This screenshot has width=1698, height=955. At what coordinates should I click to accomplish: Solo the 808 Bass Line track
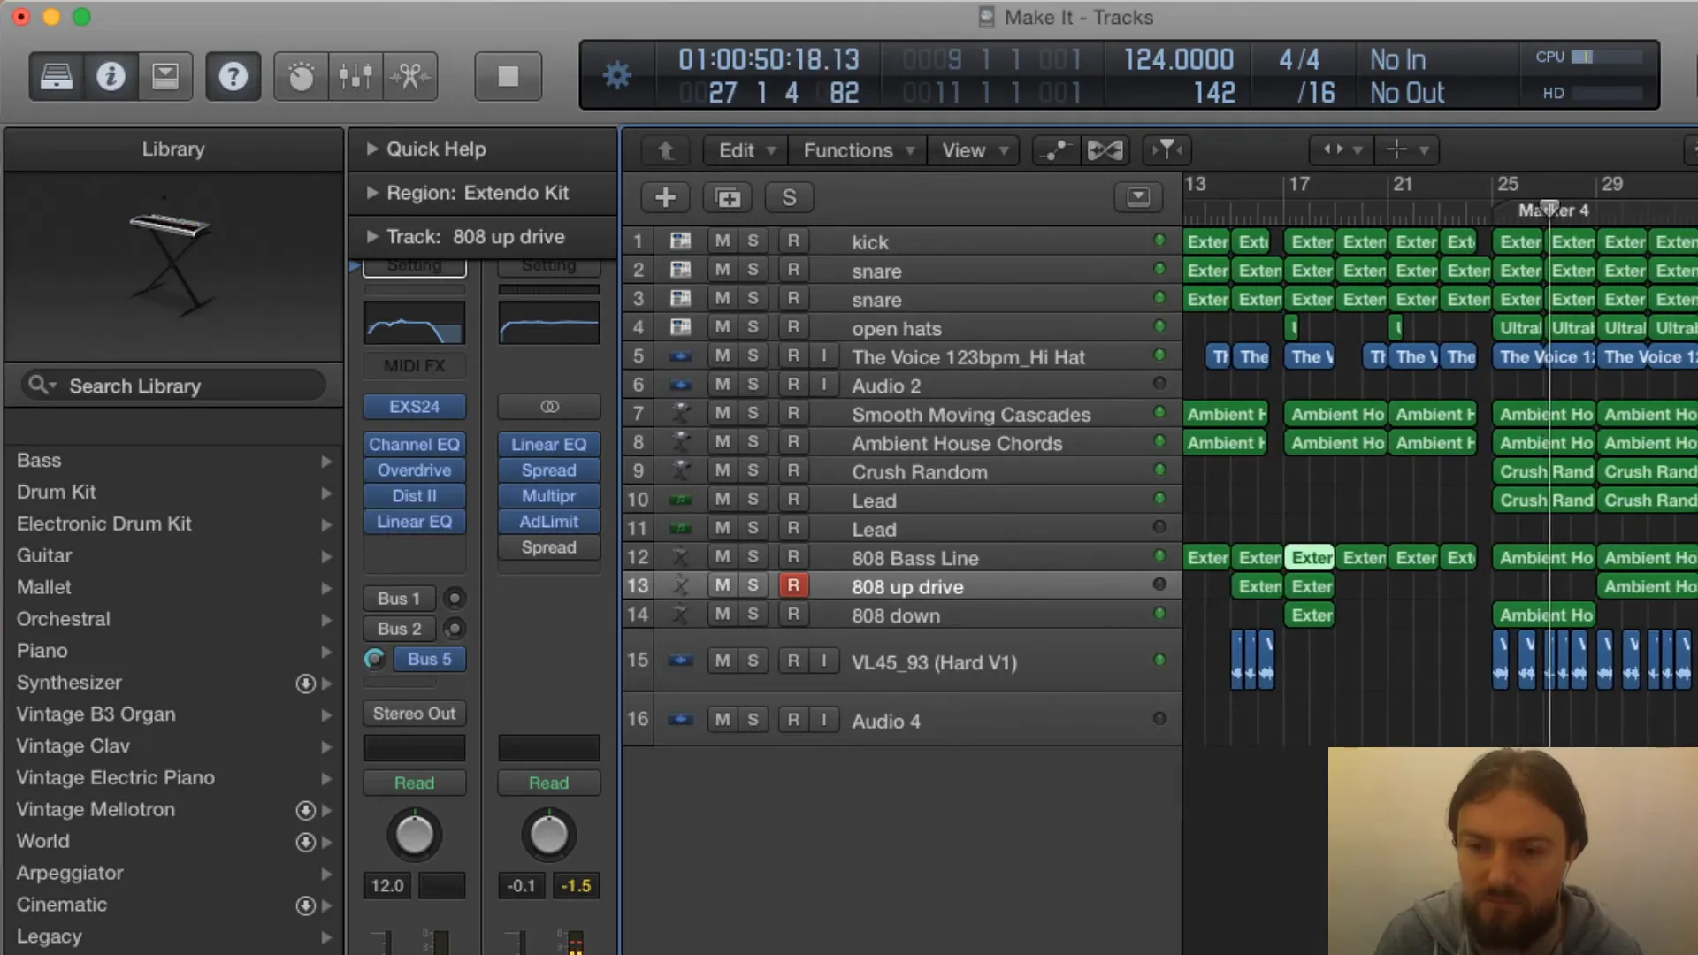click(753, 556)
